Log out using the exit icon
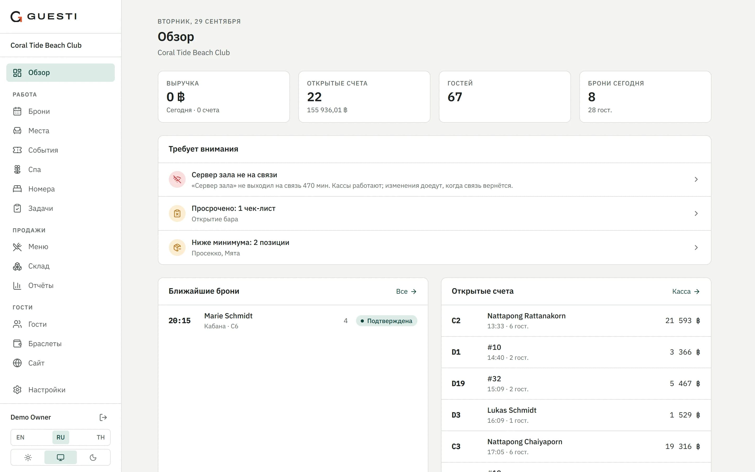The height and width of the screenshot is (472, 755). [103, 418]
